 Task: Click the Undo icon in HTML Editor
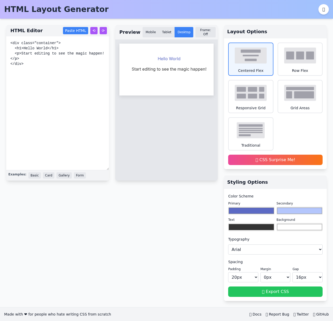94,31
